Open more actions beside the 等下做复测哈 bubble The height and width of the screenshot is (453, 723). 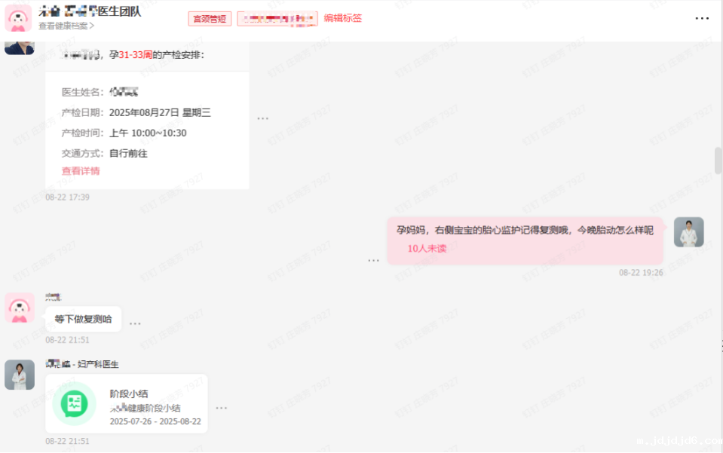pyautogui.click(x=135, y=322)
